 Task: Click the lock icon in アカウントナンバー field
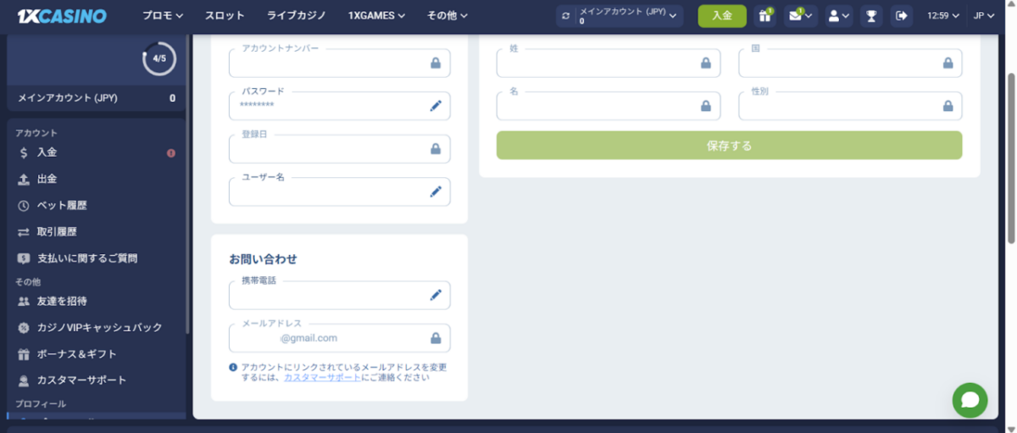pyautogui.click(x=436, y=63)
